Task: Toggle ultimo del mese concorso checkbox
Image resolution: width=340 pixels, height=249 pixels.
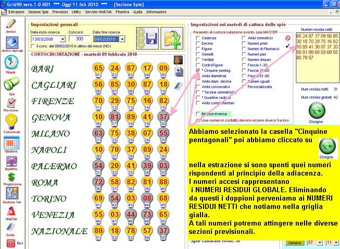Action: click(33, 46)
